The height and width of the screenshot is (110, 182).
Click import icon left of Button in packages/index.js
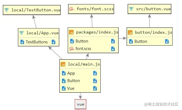coord(72,41)
